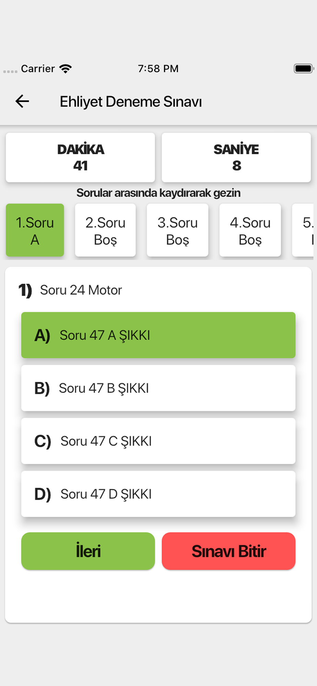317x686 pixels.
Task: Open the 3.Soru Boş tab
Action: pyautogui.click(x=178, y=230)
